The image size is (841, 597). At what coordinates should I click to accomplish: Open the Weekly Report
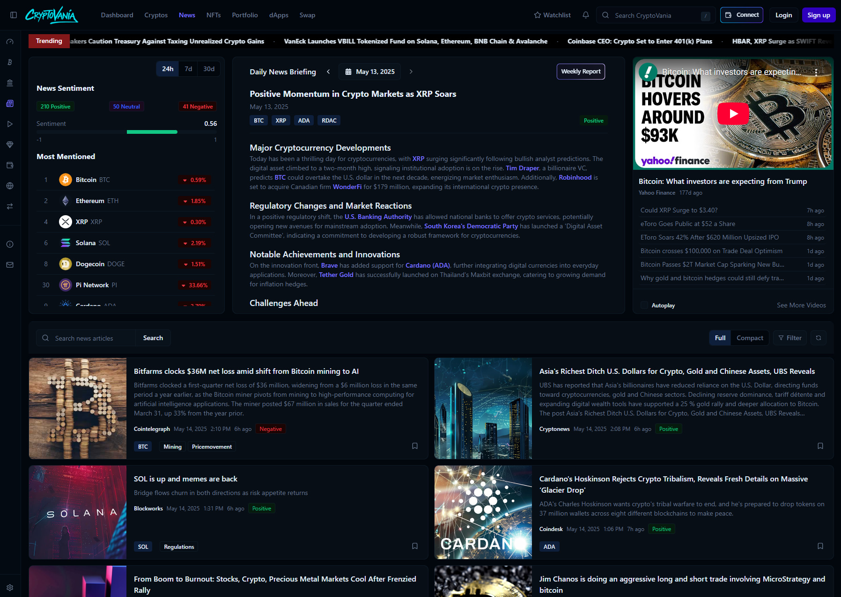click(x=581, y=72)
